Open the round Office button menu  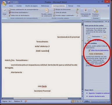coord(4,3)
